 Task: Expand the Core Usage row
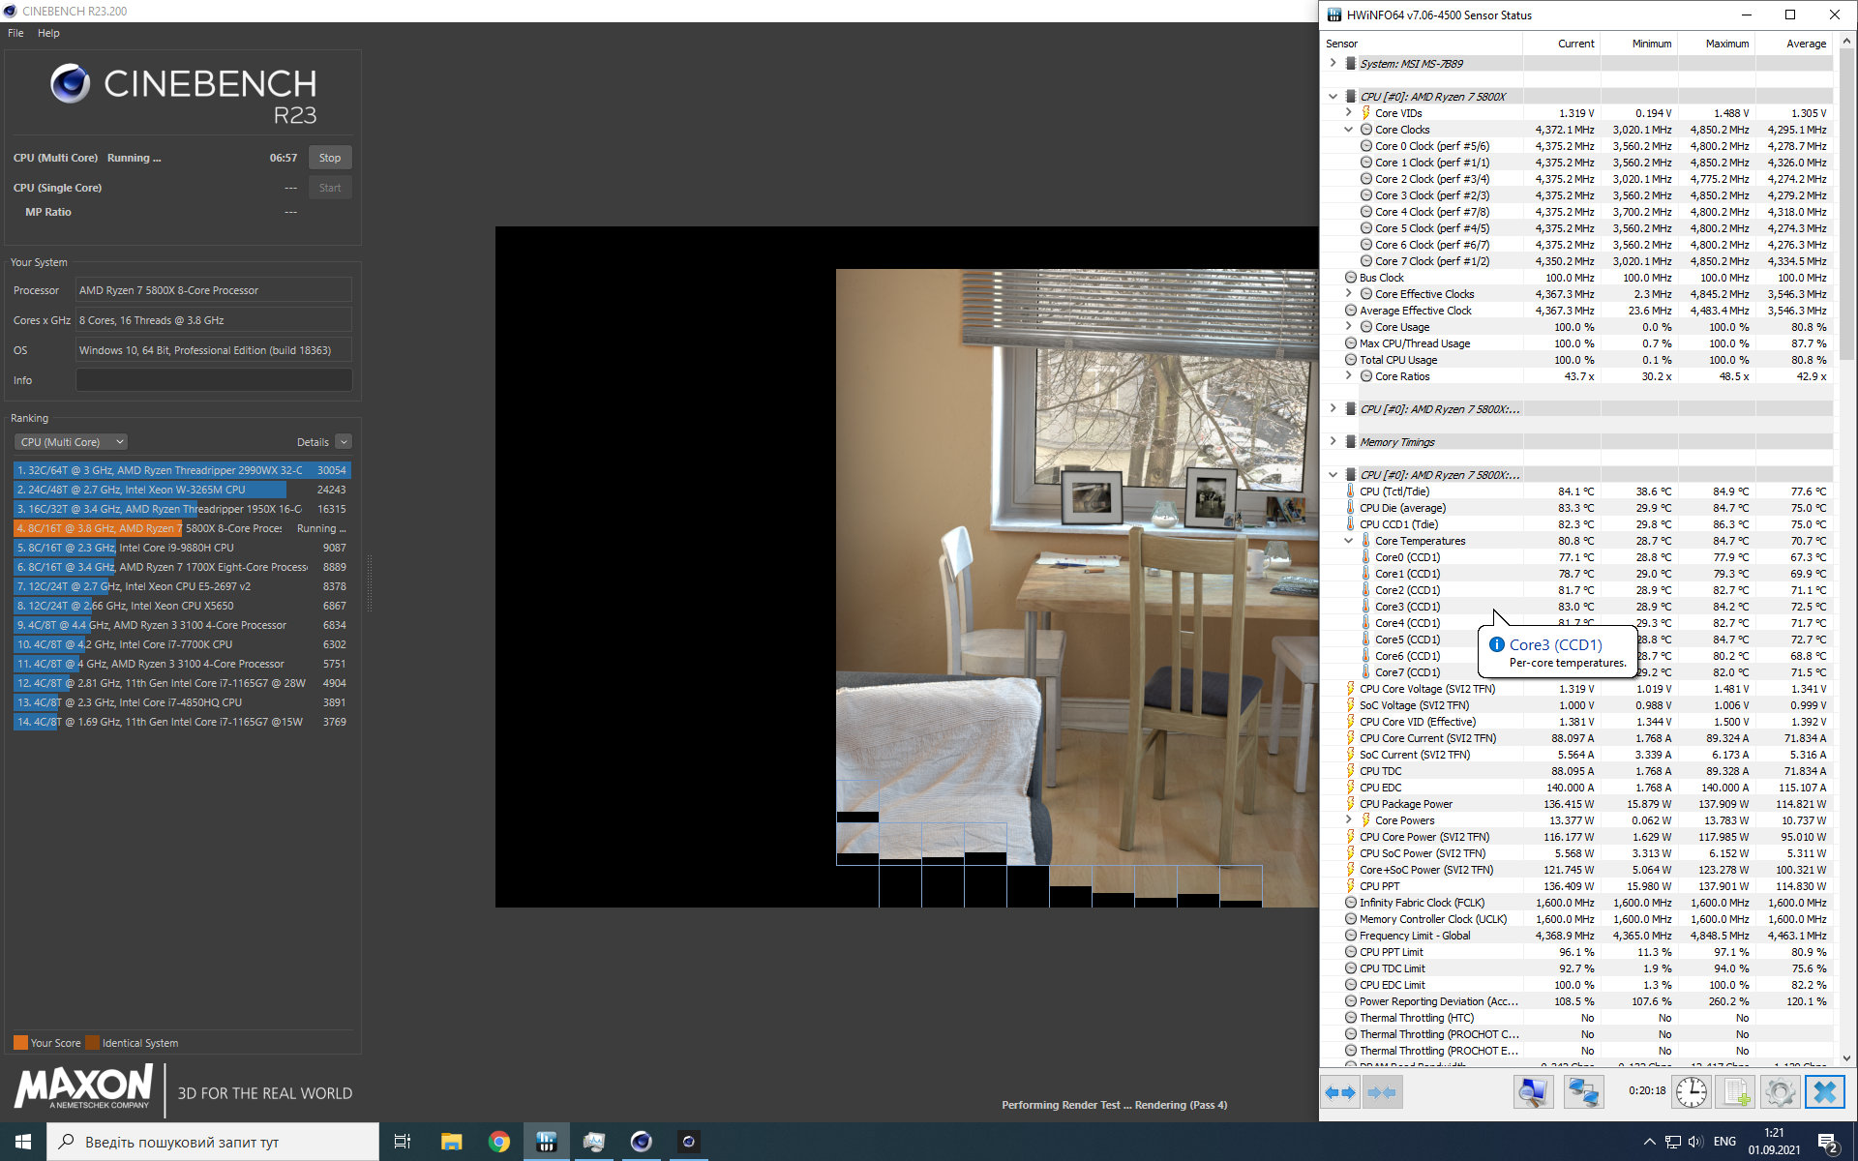pos(1349,326)
